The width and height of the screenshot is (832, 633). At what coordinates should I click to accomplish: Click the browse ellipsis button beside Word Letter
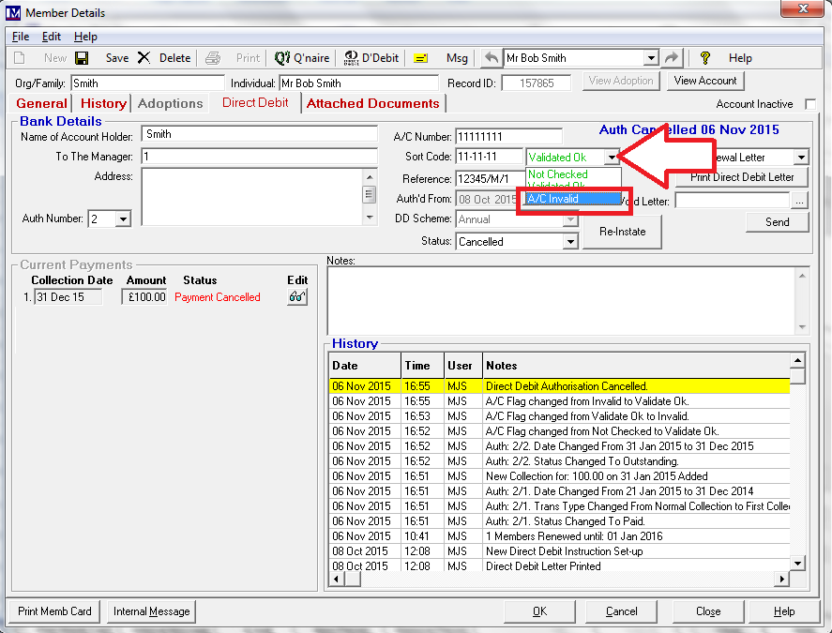799,201
